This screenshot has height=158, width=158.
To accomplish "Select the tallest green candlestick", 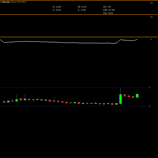I will [120, 99].
